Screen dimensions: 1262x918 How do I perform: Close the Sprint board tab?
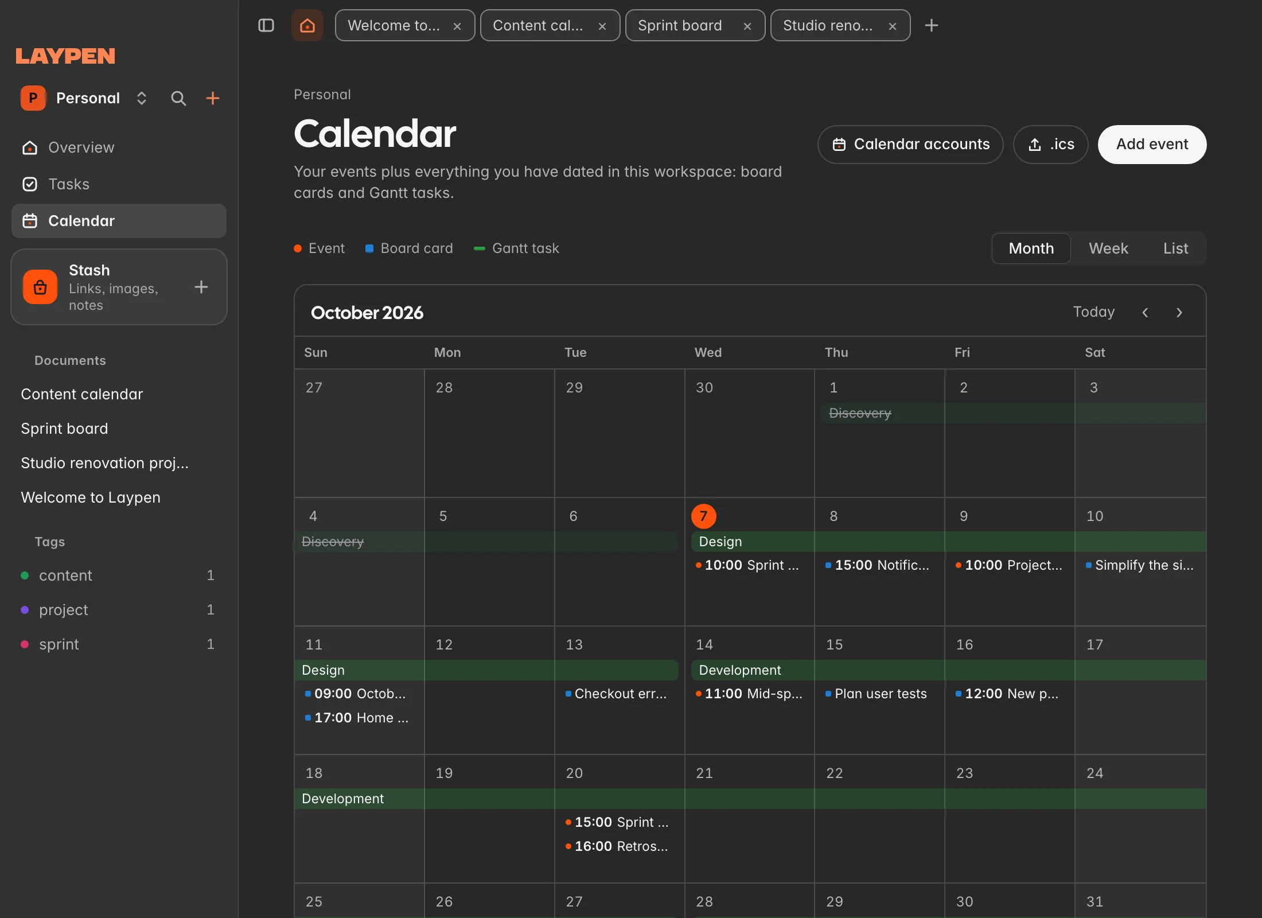tap(747, 26)
